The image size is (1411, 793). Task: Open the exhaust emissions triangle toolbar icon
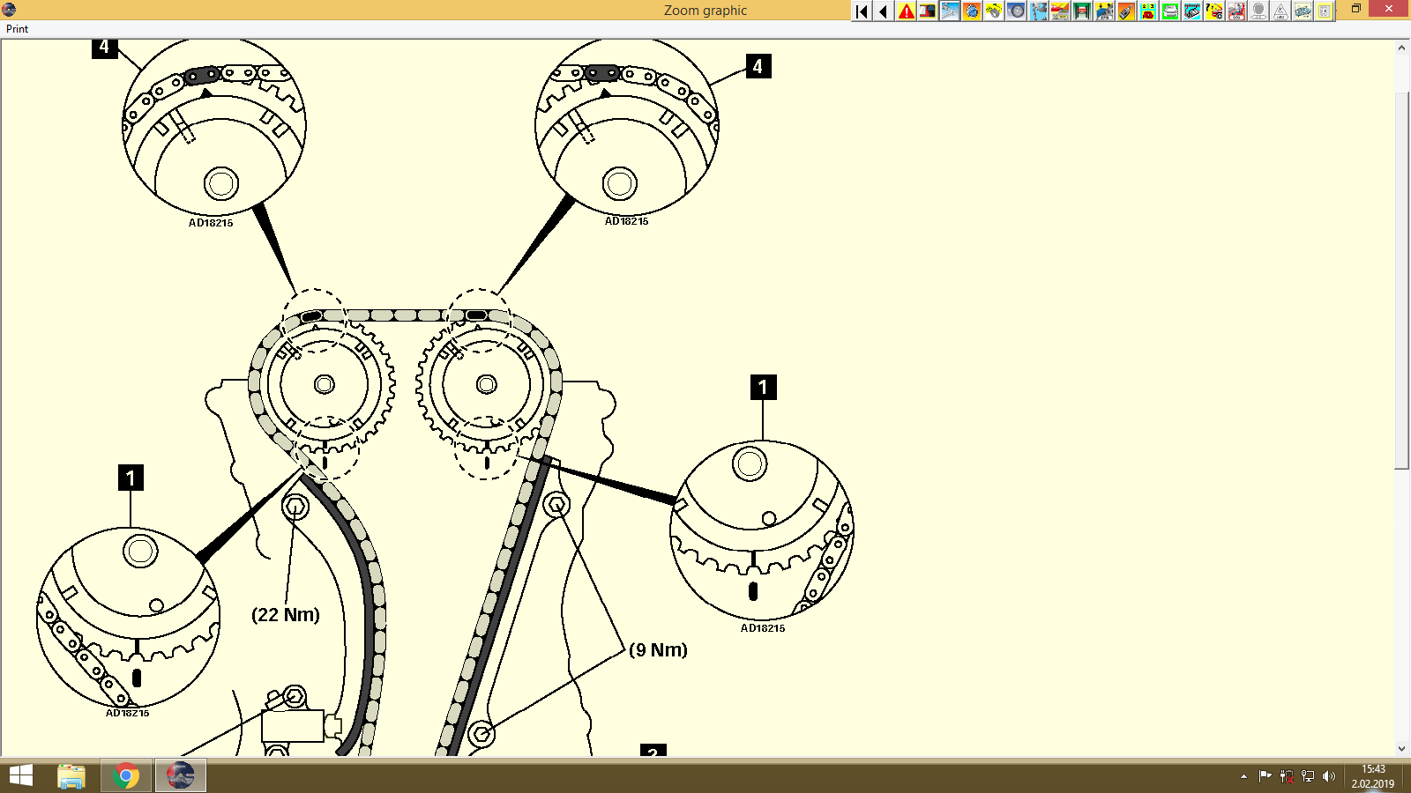pos(1280,11)
